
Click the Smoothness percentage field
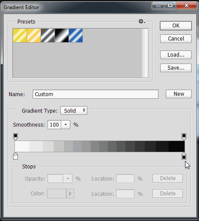54,125
